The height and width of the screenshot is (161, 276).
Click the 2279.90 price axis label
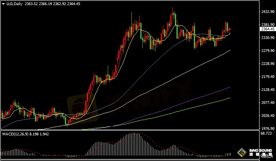[x=267, y=51]
